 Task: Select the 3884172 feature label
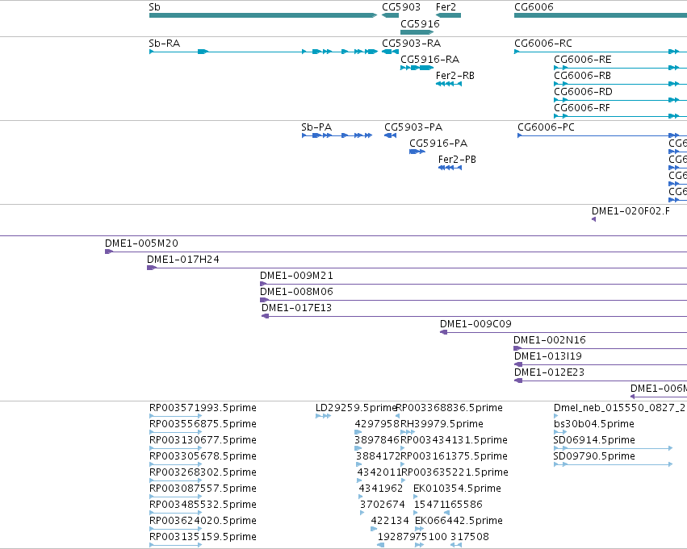pos(378,457)
